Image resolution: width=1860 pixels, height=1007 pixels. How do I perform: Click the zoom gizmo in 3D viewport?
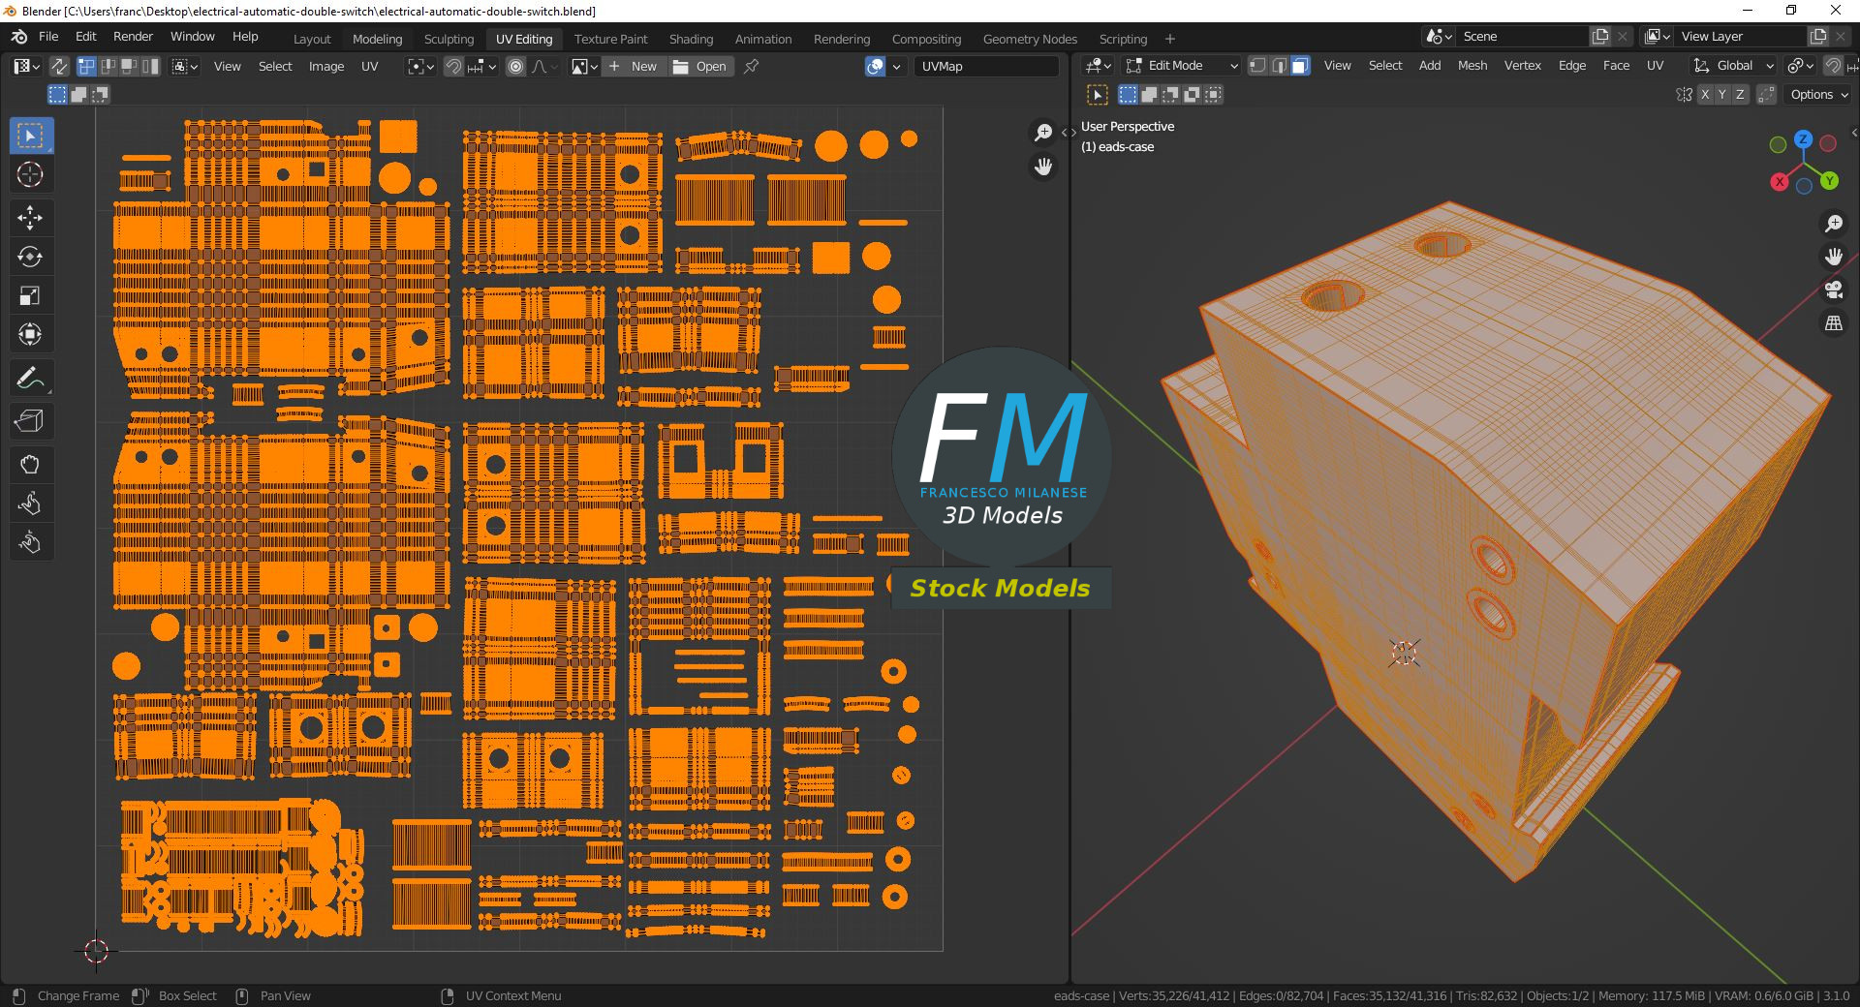pyautogui.click(x=1833, y=224)
